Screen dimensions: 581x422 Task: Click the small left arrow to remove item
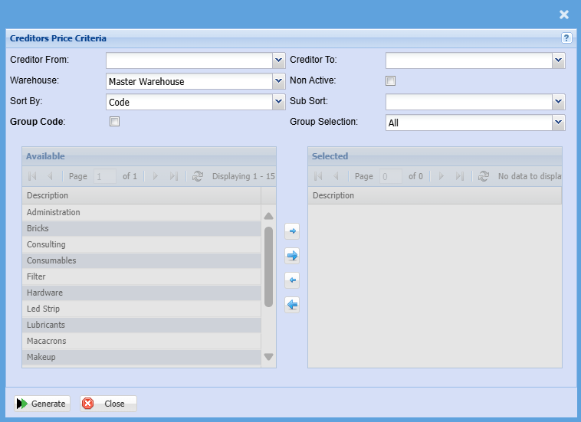click(292, 280)
